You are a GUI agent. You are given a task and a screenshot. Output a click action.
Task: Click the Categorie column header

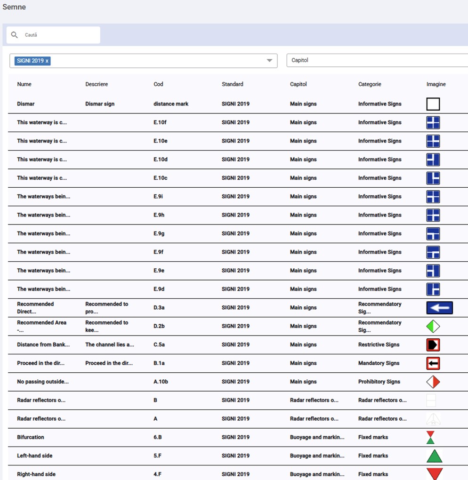(370, 84)
